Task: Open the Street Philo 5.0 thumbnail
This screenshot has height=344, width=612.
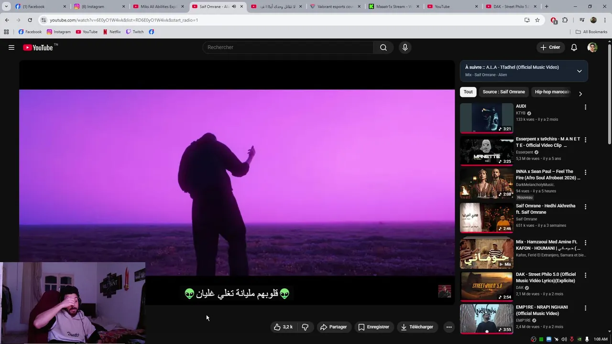Action: click(486, 286)
